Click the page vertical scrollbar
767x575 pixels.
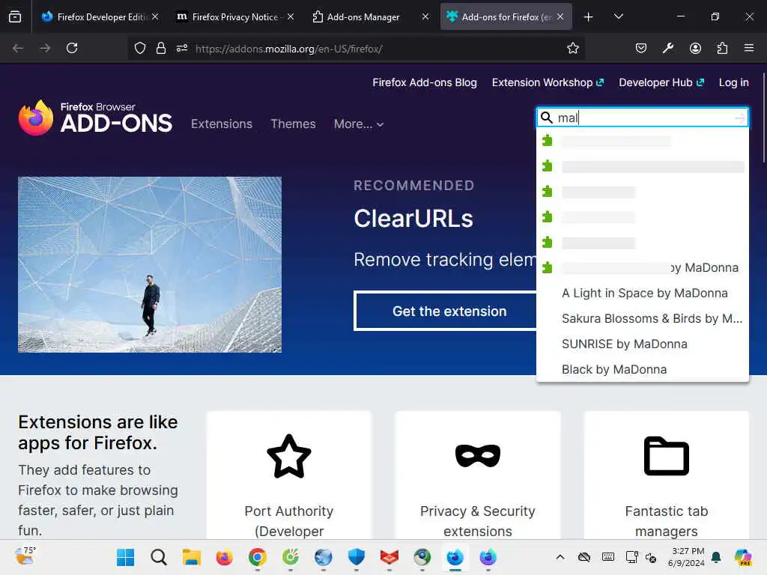click(x=763, y=118)
